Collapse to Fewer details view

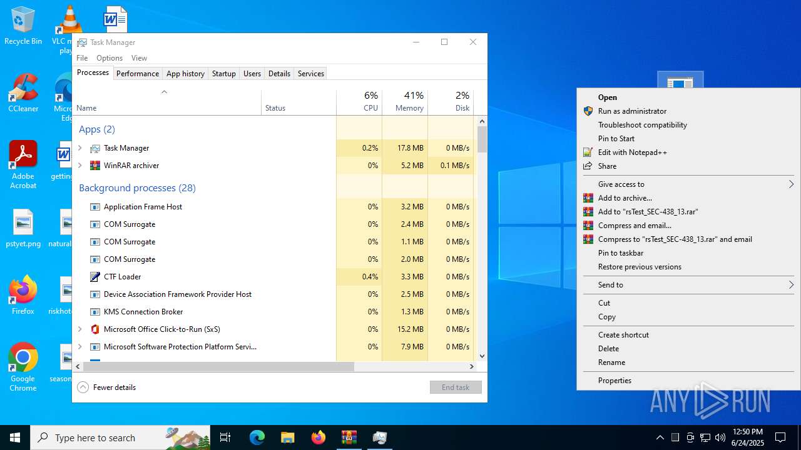click(x=106, y=387)
